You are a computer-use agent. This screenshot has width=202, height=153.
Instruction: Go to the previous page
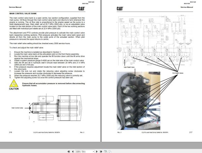tap(73, 151)
